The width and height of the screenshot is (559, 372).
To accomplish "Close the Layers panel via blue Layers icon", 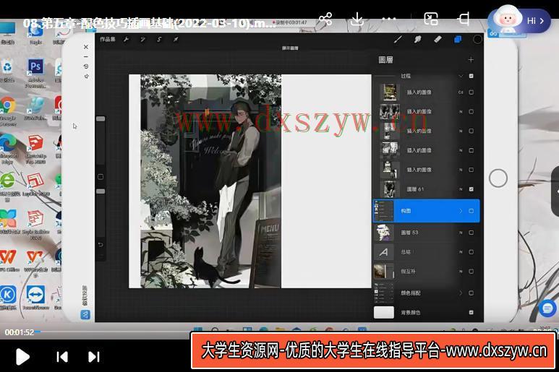I will coord(458,40).
